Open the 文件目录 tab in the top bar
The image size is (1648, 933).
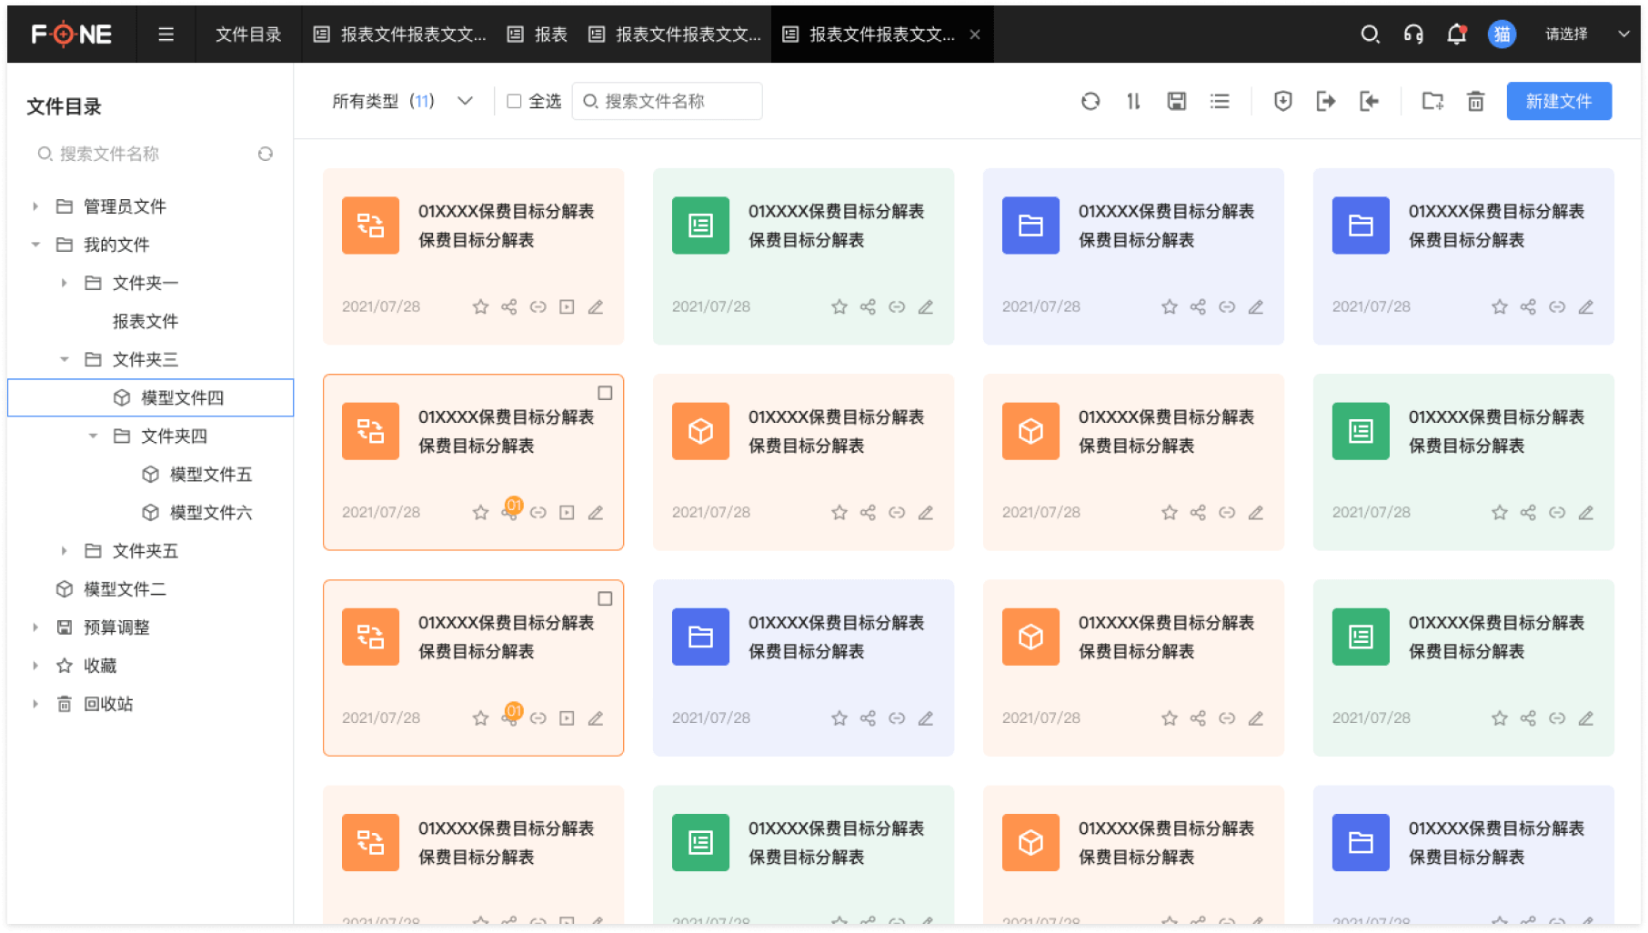point(248,35)
